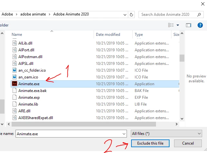Click the AIPostman.dll file icon
This screenshot has height=153, width=207.
pyautogui.click(x=15, y=56)
